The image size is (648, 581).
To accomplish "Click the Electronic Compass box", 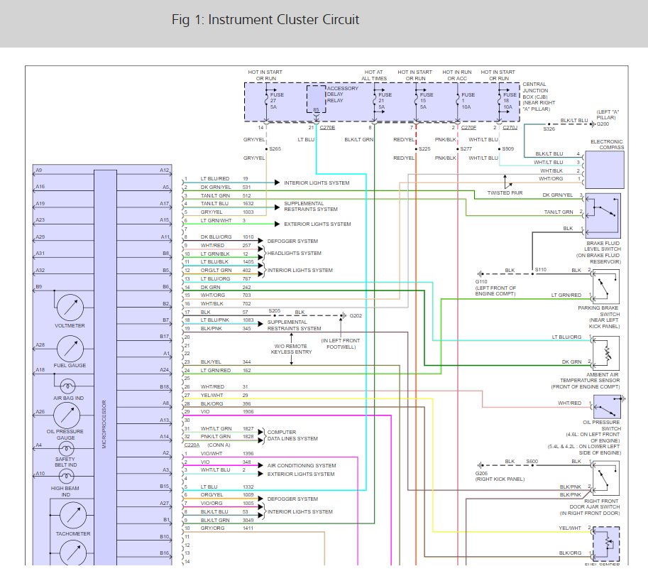I will (602, 168).
